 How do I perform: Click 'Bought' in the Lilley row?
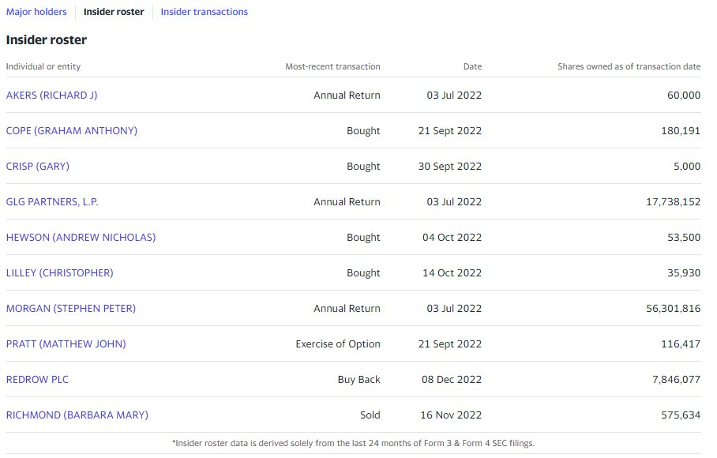coord(363,273)
